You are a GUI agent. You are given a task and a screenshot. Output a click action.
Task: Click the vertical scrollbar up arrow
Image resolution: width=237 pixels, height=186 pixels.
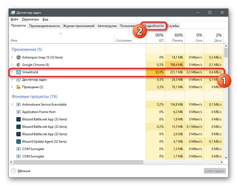pos(226,46)
